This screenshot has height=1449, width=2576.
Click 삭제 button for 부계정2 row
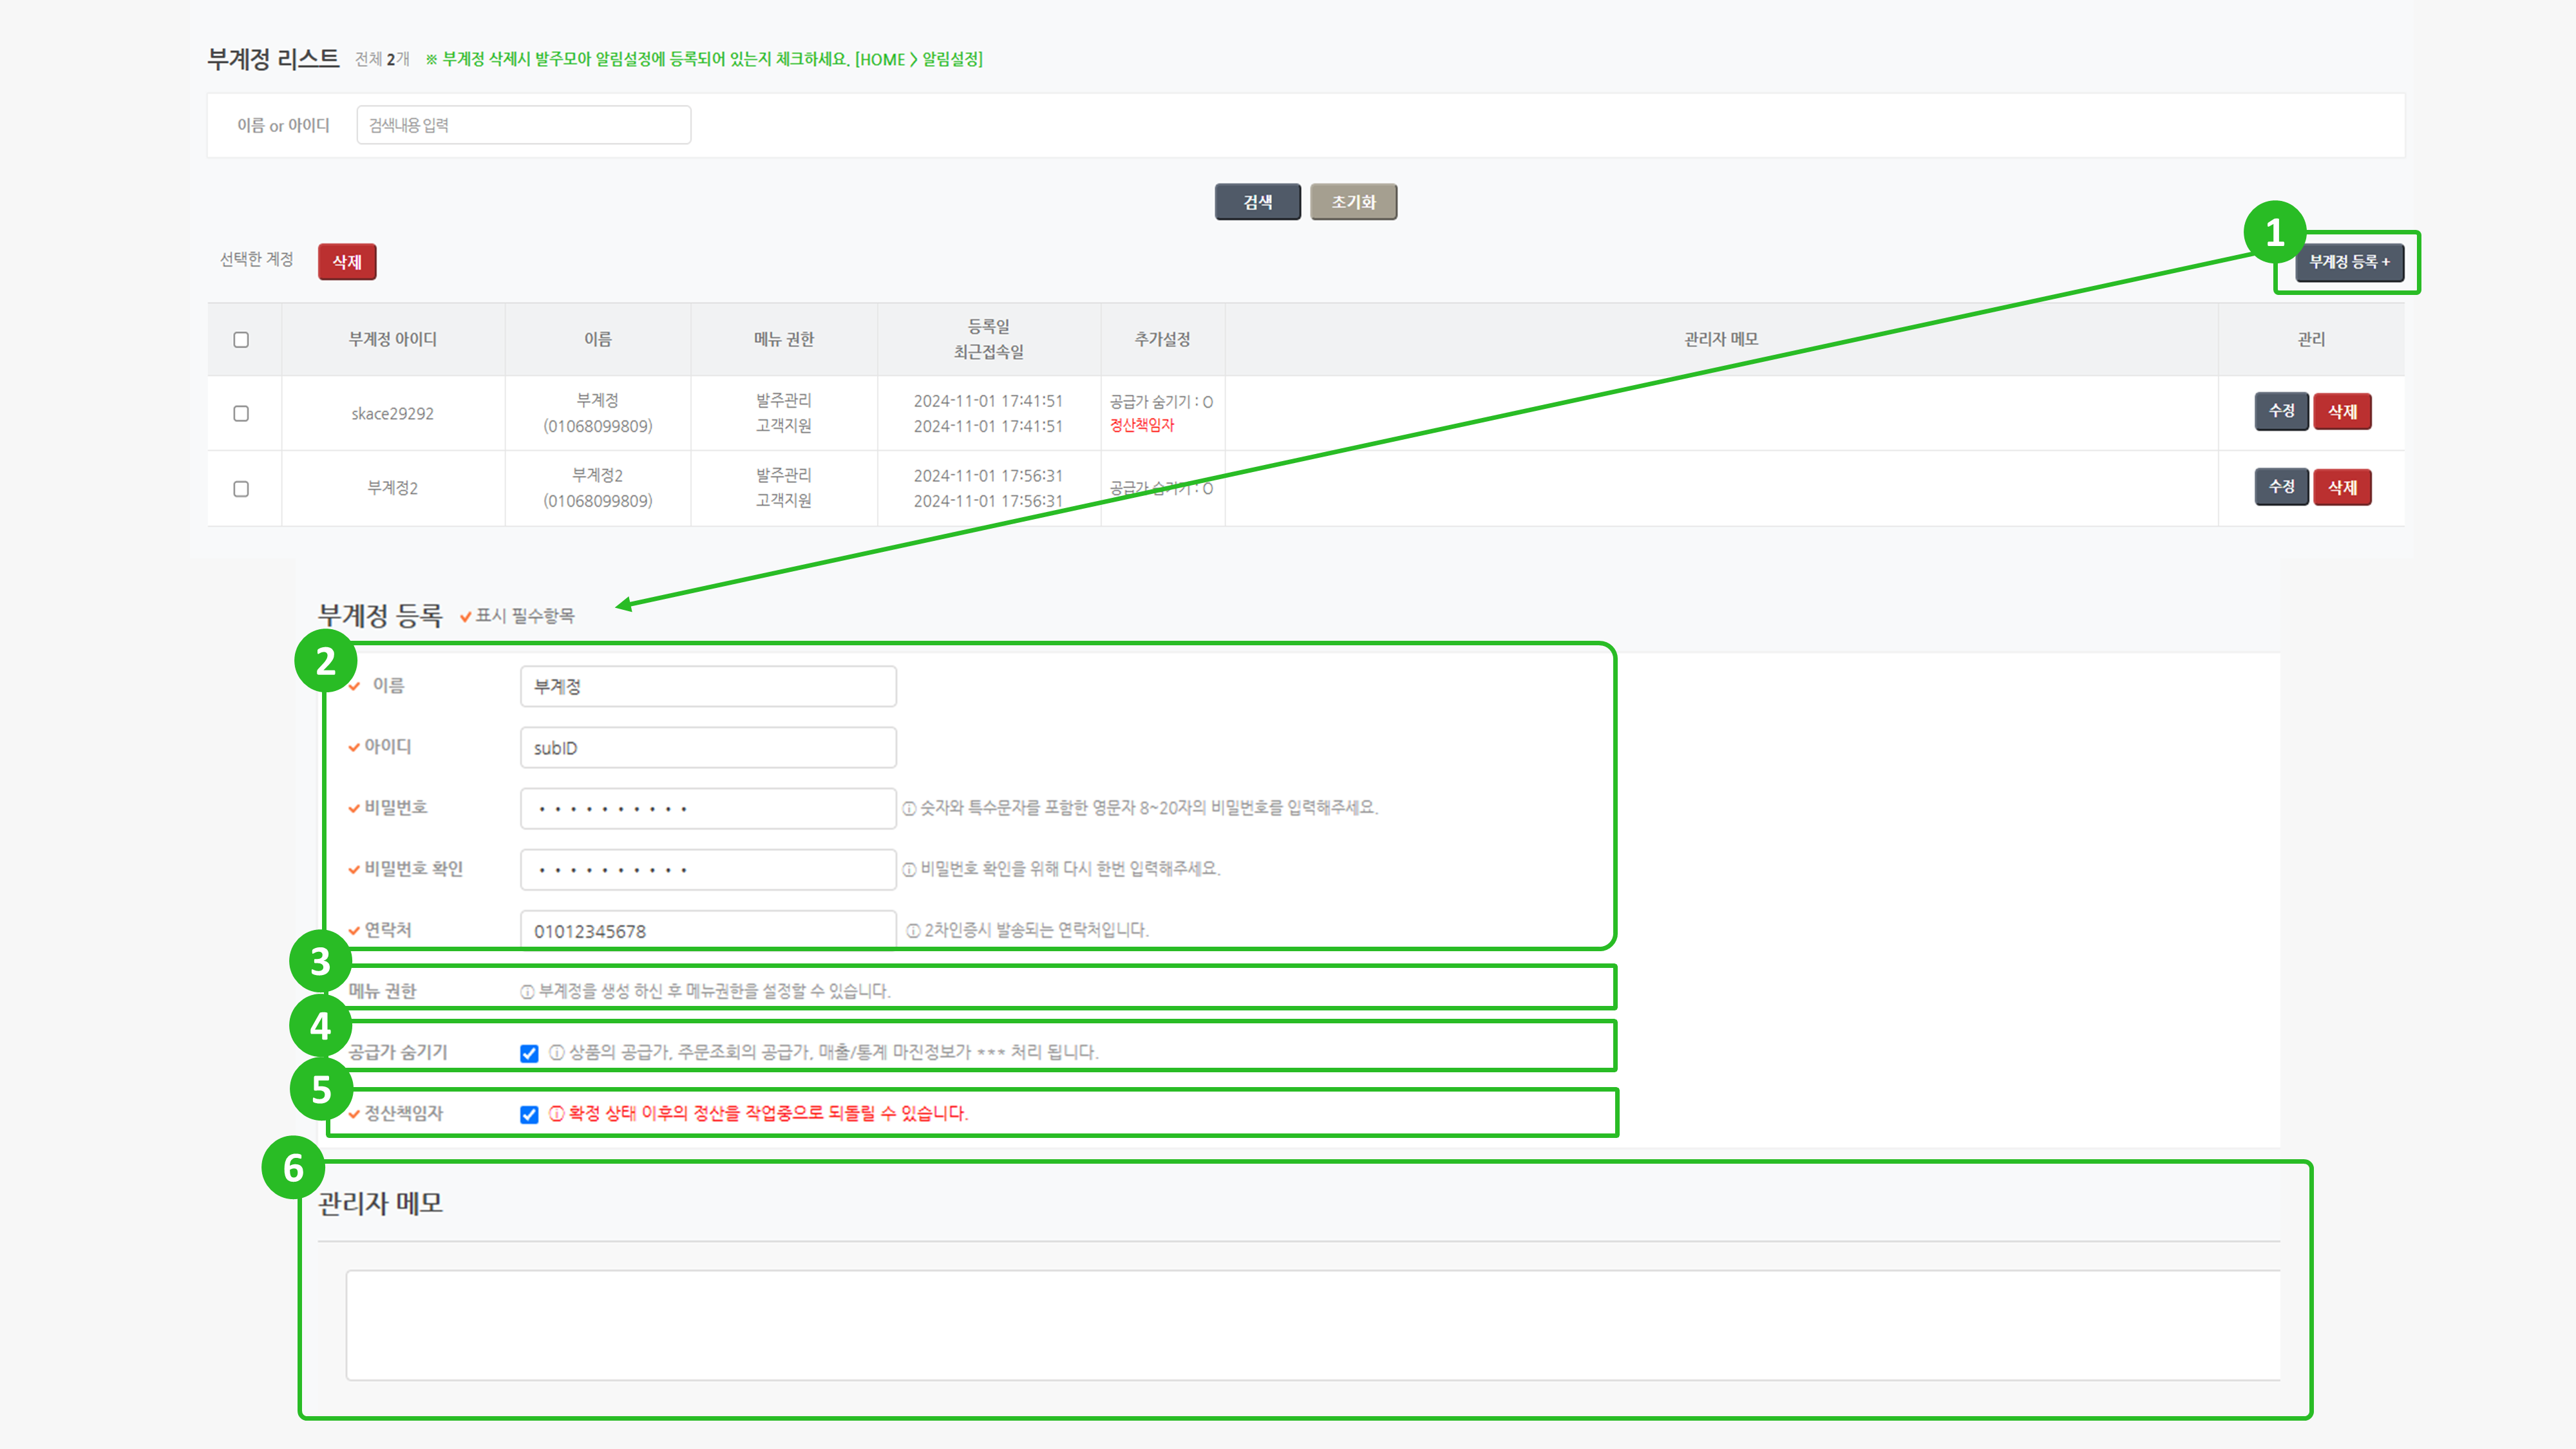pos(2342,487)
